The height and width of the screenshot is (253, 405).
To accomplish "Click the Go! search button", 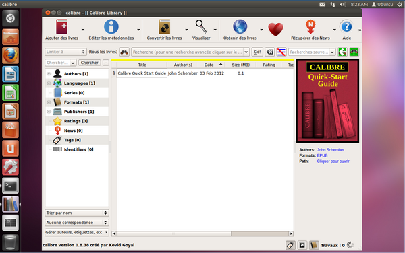I will pos(257,52).
